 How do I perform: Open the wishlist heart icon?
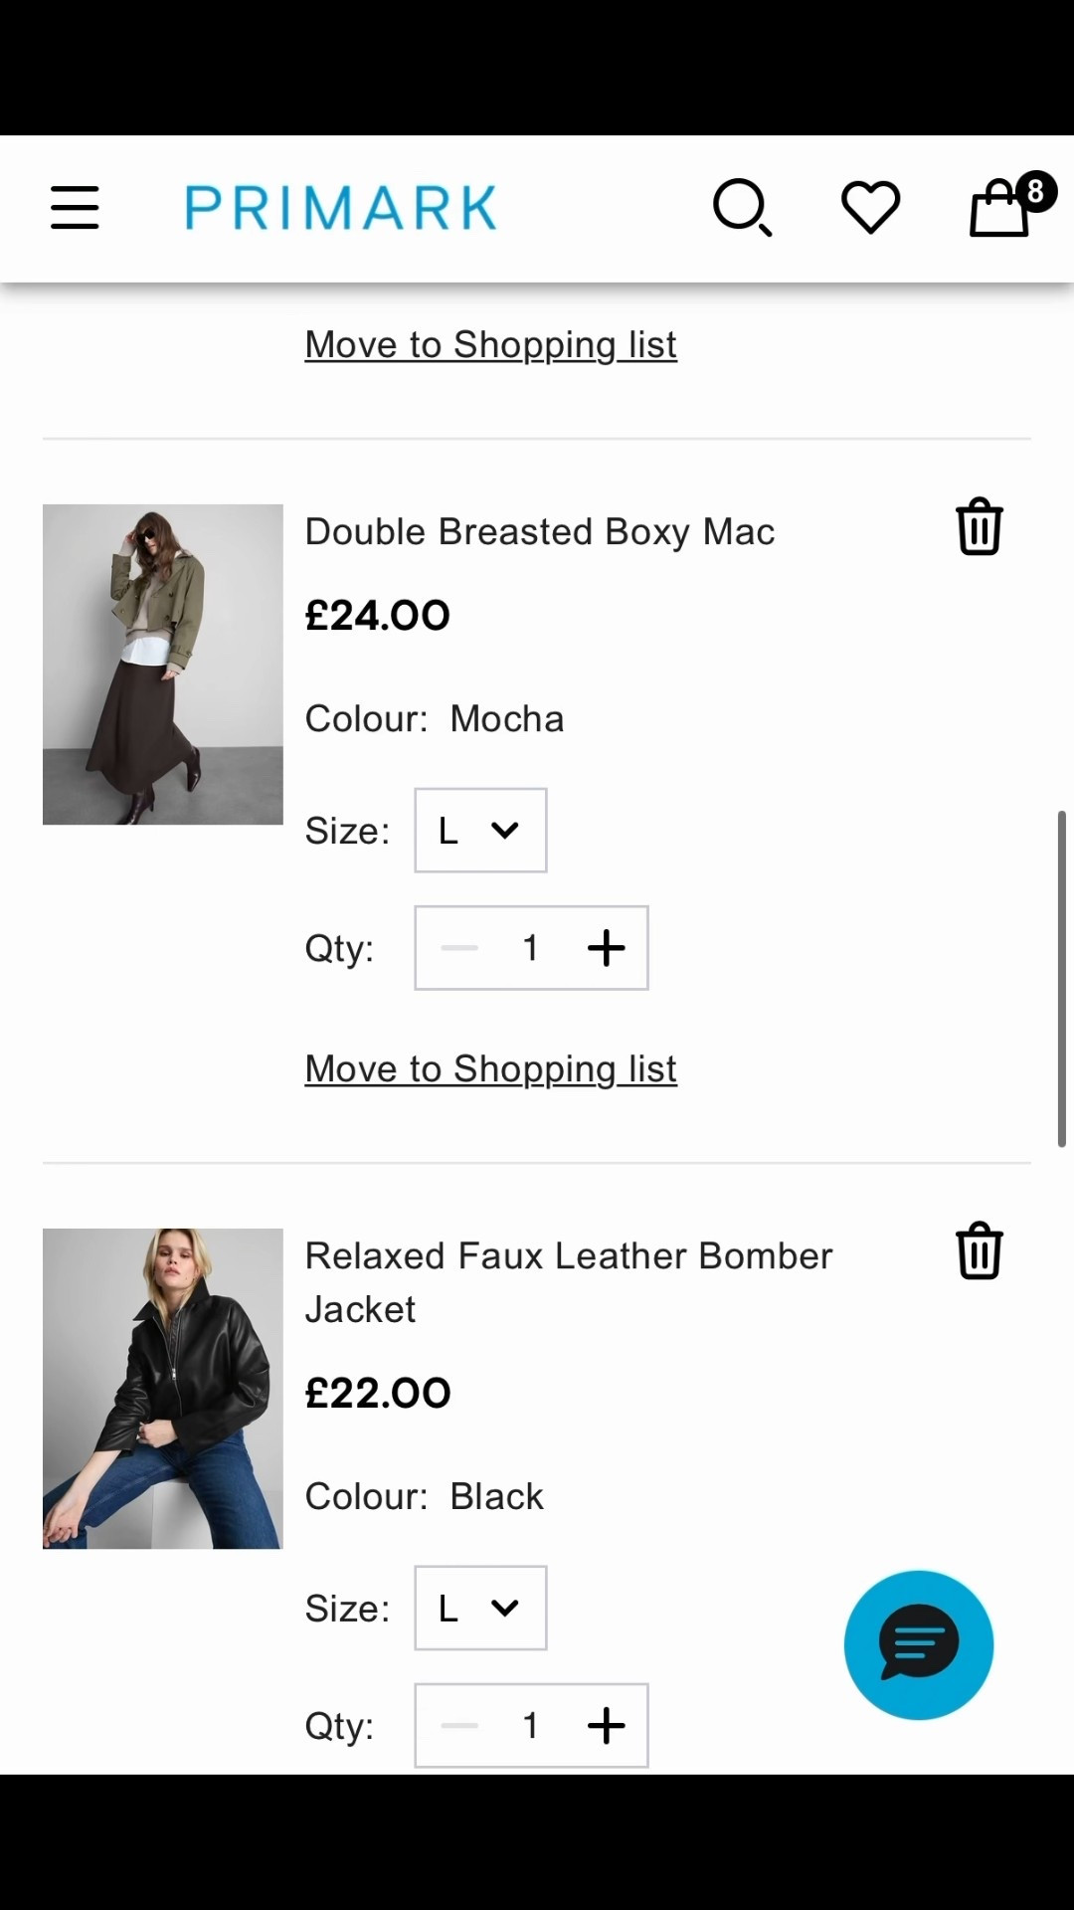(x=871, y=206)
